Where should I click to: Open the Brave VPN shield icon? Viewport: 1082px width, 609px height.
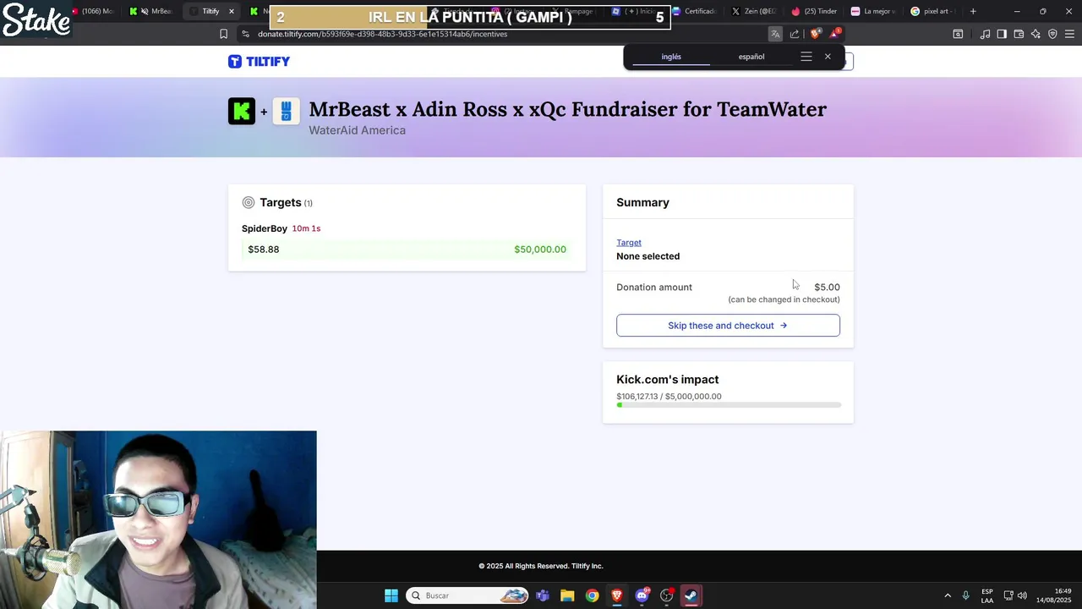[1052, 34]
